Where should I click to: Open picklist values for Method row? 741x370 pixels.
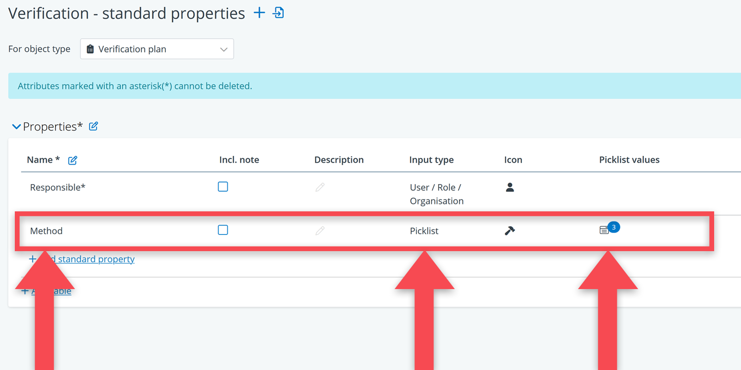click(604, 230)
